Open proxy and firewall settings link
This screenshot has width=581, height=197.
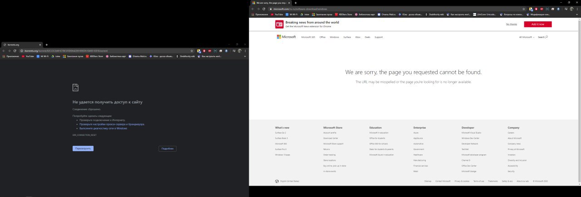(x=112, y=124)
